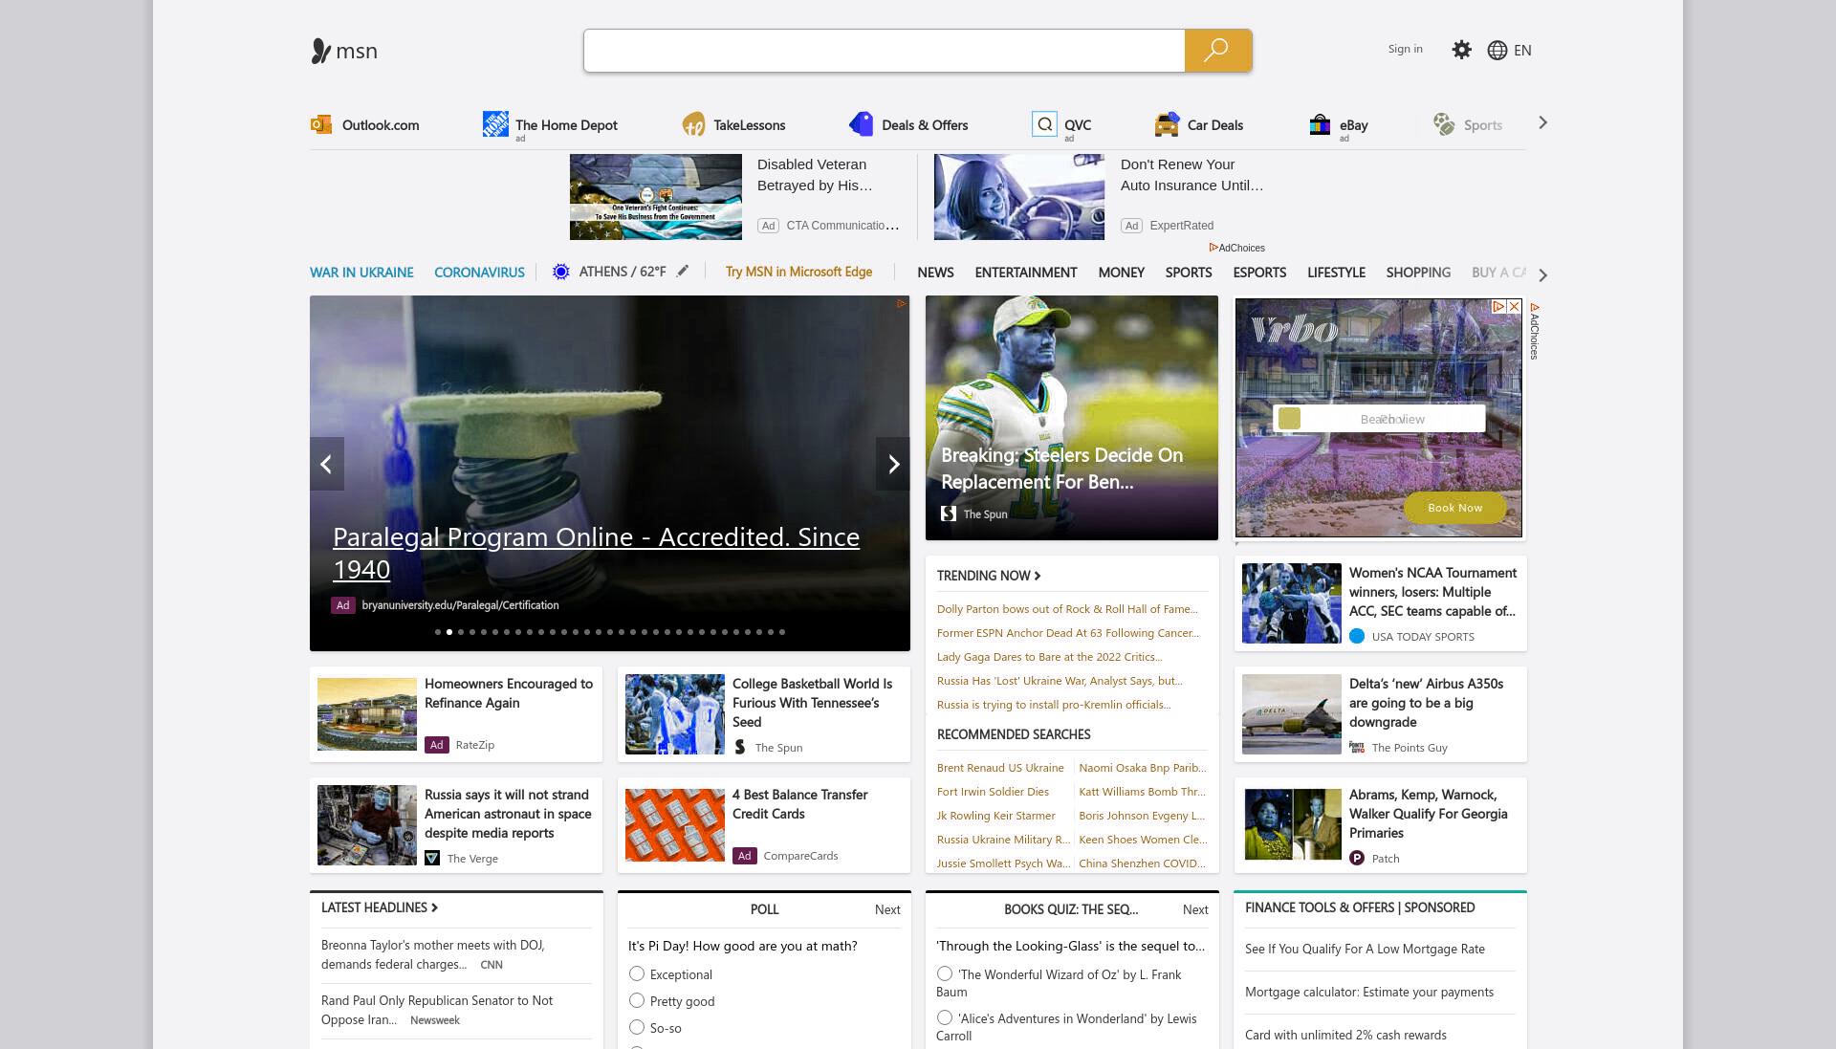The height and width of the screenshot is (1049, 1836).
Task: Open the Car Deals icon
Action: pos(1167,124)
